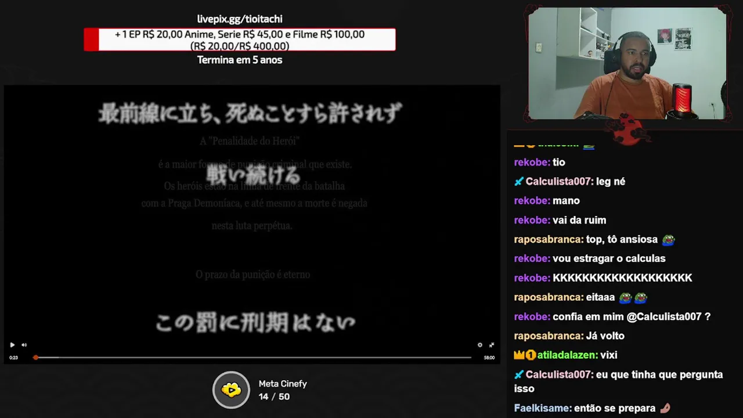The image size is (743, 418).
Task: Exit fullscreen with the shrink icon
Action: pos(492,345)
